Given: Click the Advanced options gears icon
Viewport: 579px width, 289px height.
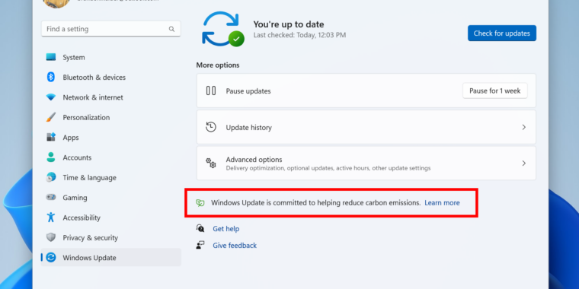Looking at the screenshot, I should tap(211, 163).
